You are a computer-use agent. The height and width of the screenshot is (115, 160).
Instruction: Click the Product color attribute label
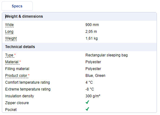16,76
